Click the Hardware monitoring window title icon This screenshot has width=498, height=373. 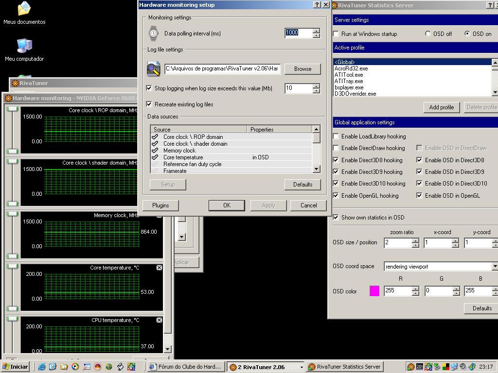(9, 98)
